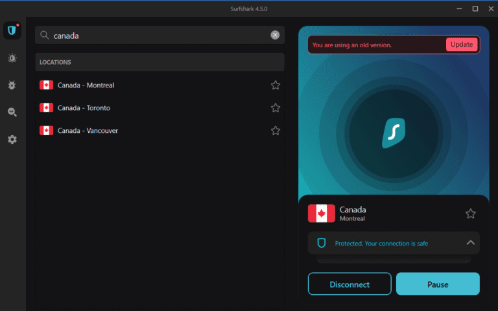Open the VPN shield tab in sidebar
The image size is (498, 311).
[x=12, y=31]
